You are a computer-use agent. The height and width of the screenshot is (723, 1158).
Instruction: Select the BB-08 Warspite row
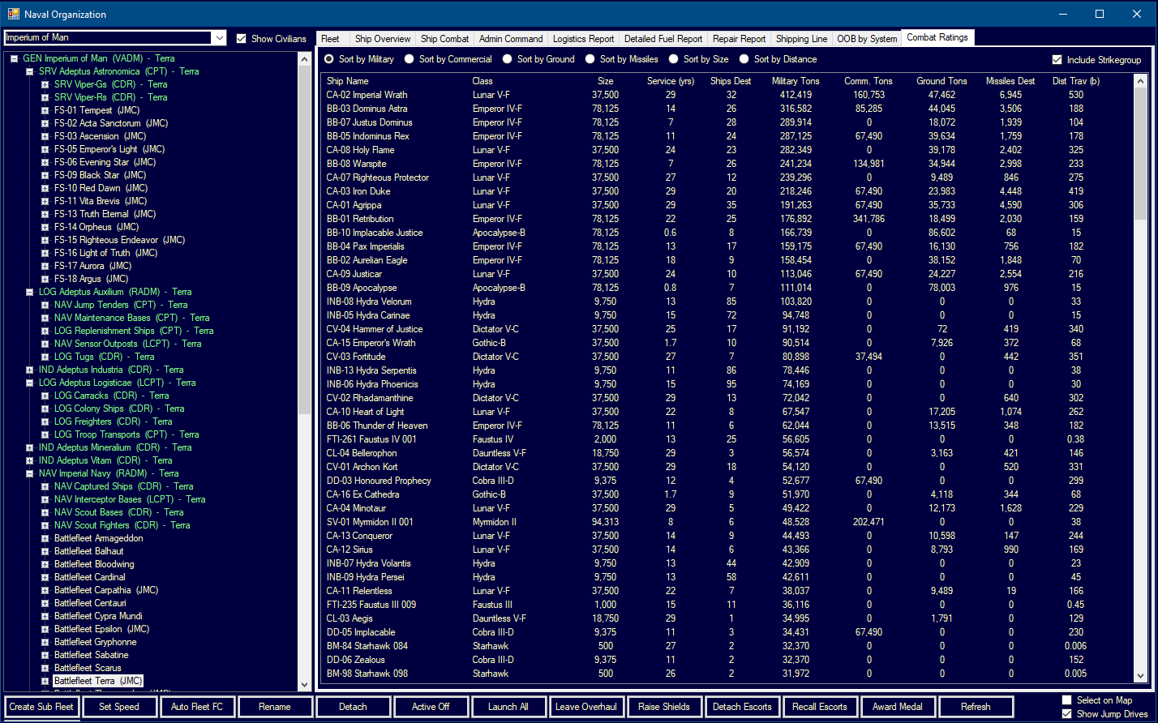[x=727, y=164]
